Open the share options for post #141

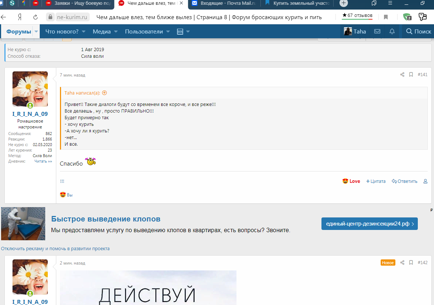[x=402, y=74]
